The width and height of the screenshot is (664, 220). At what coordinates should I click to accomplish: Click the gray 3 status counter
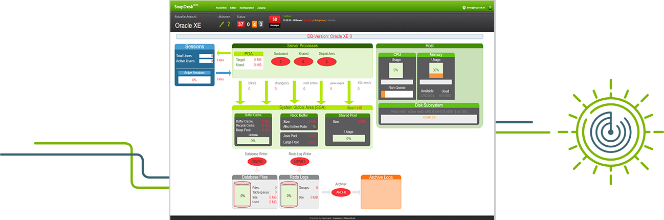[260, 24]
